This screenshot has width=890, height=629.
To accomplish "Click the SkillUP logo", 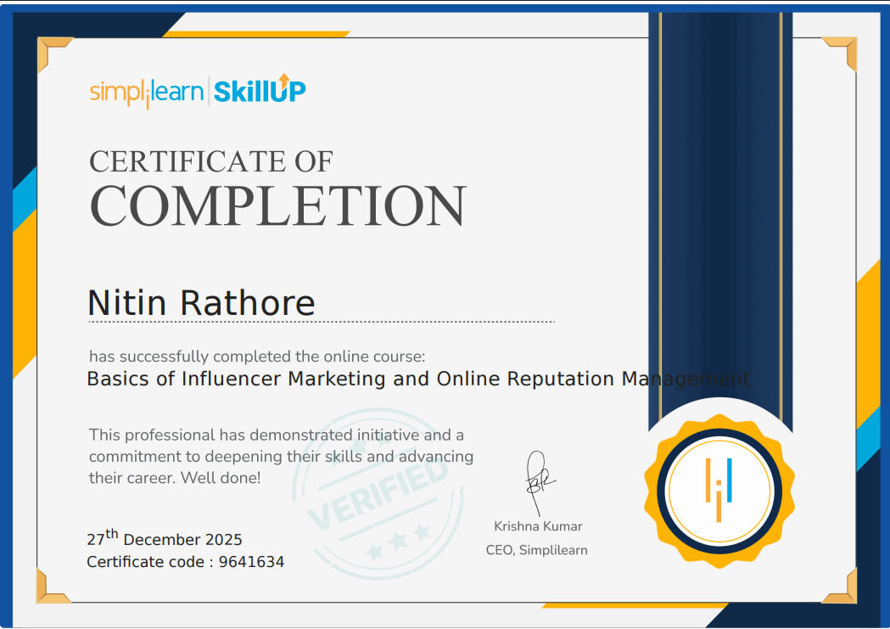I will tap(259, 90).
